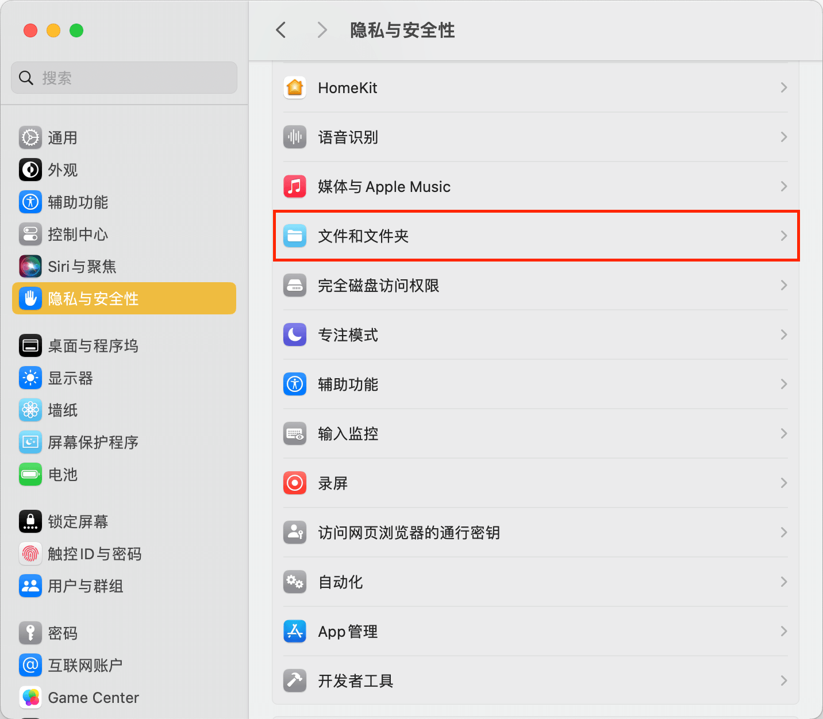
Task: Open 桌面与程序坞 settings in sidebar
Action: tap(93, 346)
